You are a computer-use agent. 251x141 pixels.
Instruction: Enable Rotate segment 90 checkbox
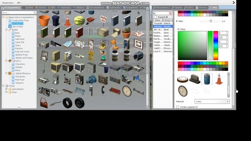click(x=178, y=107)
